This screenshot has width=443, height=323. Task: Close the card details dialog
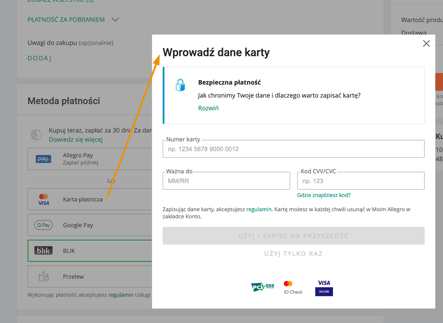426,43
